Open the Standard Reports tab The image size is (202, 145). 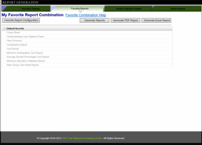click(31, 8)
